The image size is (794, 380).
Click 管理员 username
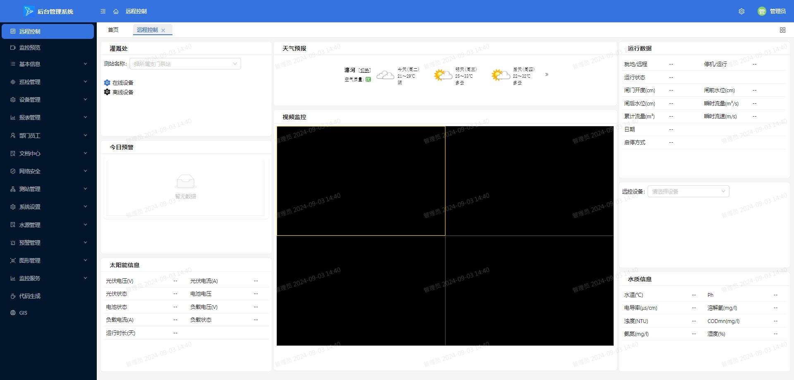[778, 11]
